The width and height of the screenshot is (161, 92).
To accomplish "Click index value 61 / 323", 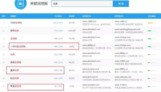I will 58,86.
